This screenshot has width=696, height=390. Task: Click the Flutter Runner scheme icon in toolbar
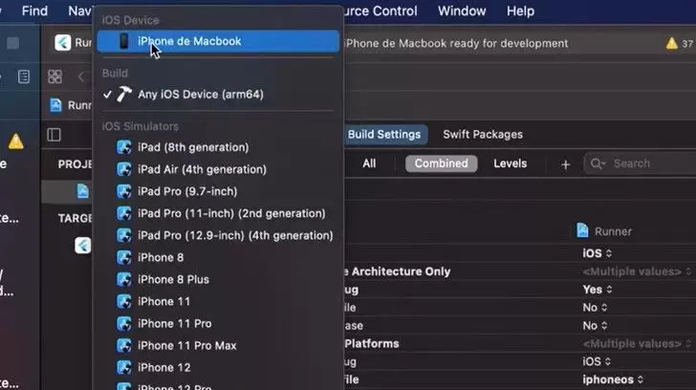point(63,43)
